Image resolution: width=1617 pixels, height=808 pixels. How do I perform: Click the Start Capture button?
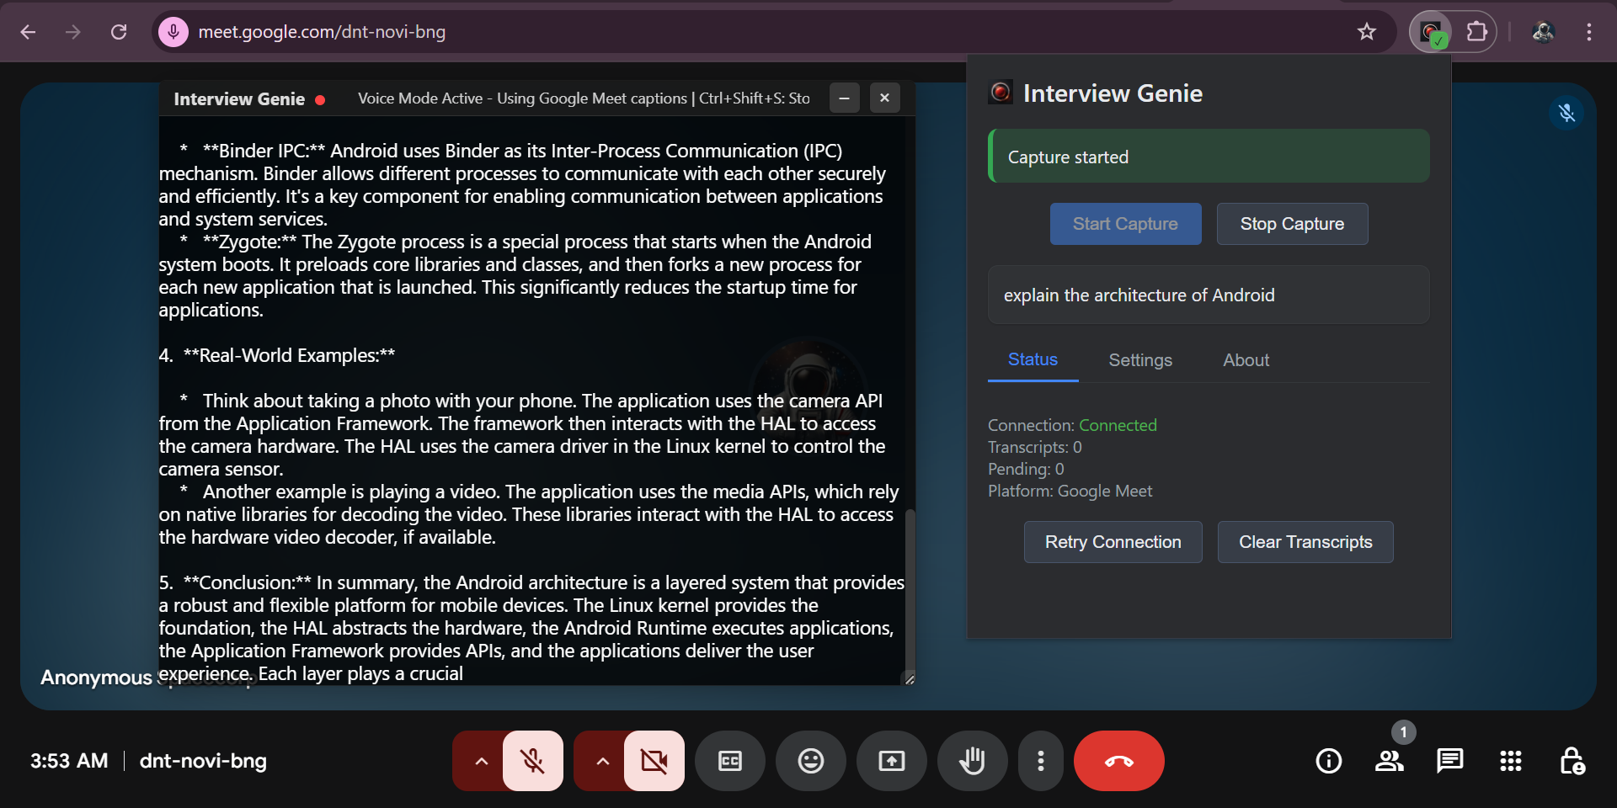tap(1125, 224)
